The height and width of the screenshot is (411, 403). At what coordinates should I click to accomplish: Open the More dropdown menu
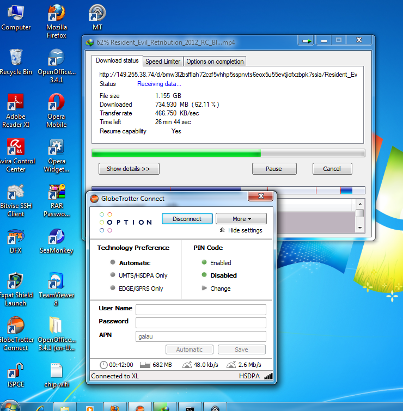click(241, 219)
